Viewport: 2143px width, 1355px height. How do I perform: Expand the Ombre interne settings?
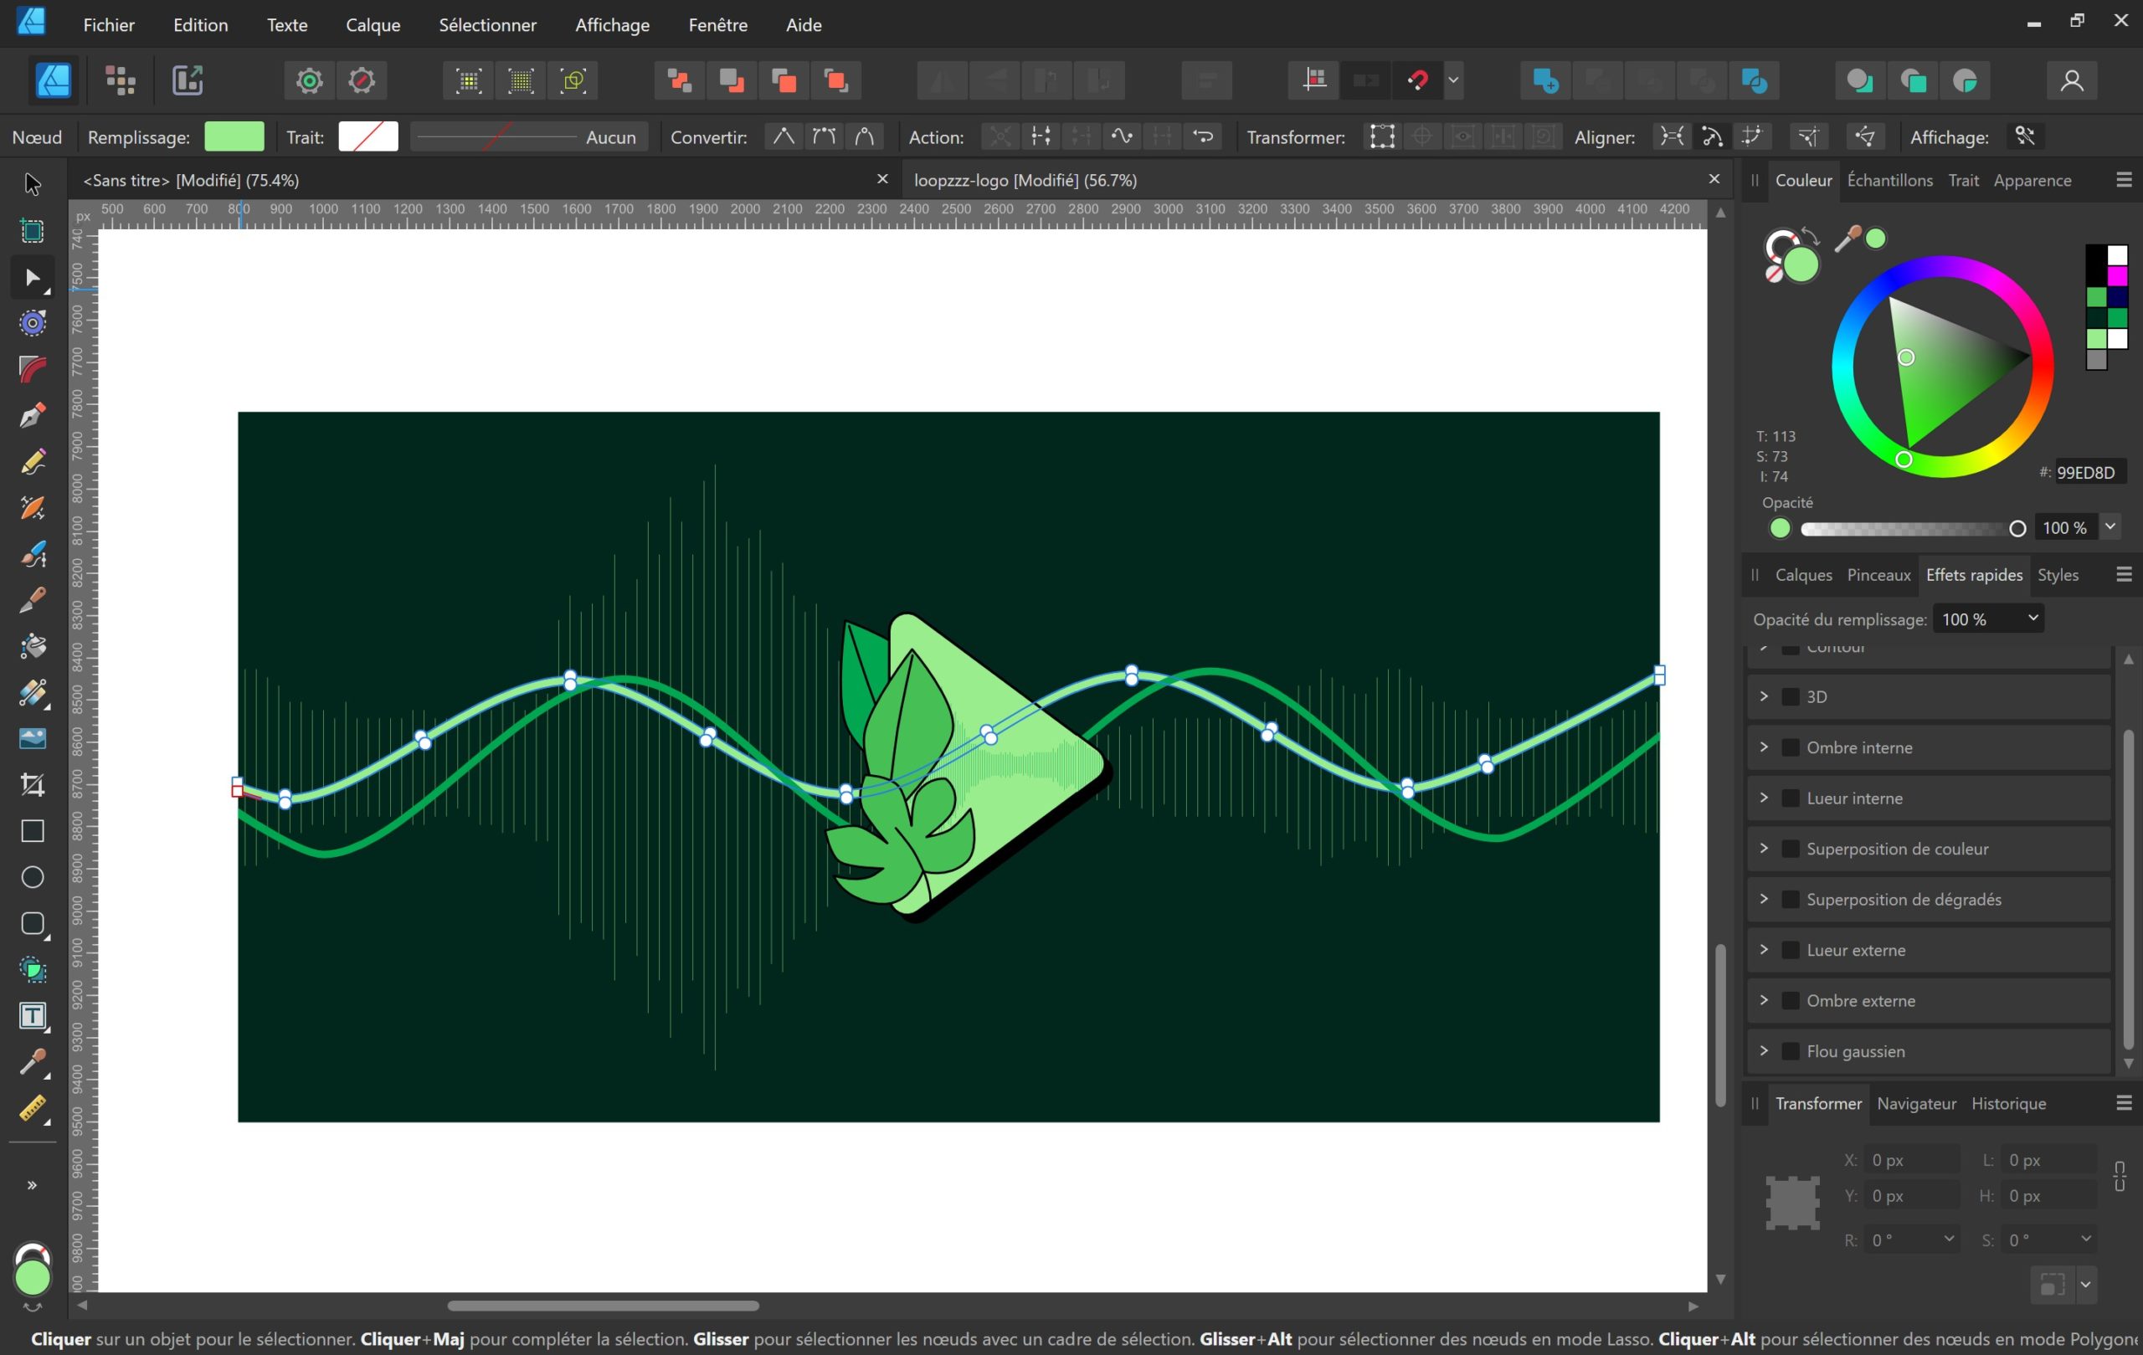pyautogui.click(x=1764, y=747)
